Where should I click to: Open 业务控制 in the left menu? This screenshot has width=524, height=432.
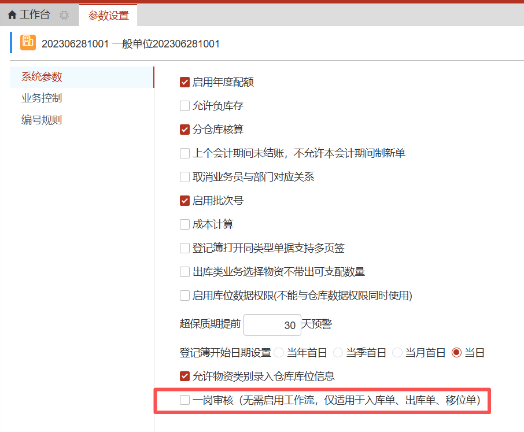pyautogui.click(x=42, y=98)
